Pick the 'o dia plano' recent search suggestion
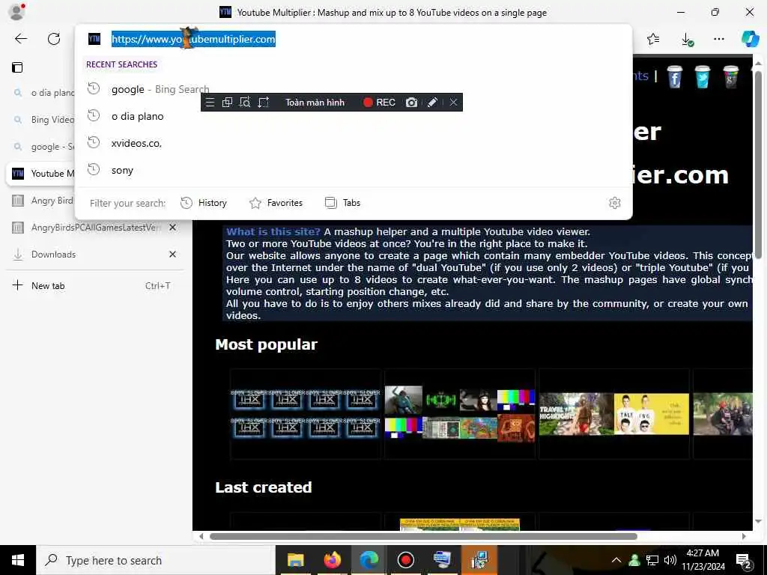 click(354, 116)
